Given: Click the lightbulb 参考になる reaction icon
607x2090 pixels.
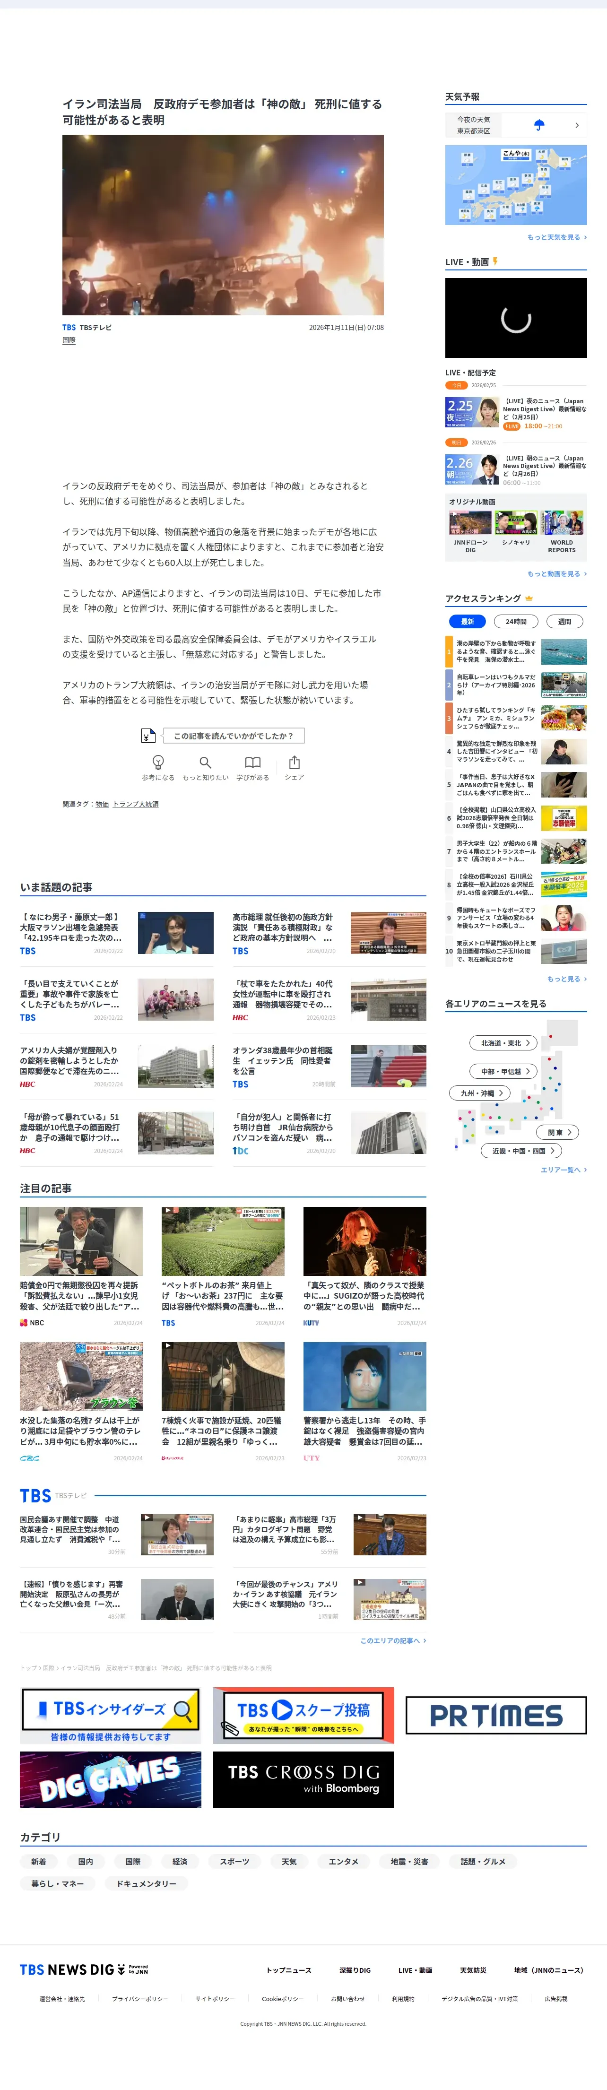Looking at the screenshot, I should [x=158, y=762].
